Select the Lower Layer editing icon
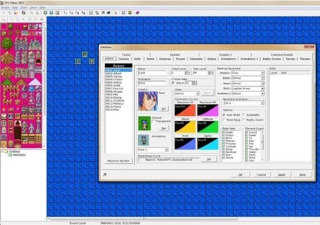The height and width of the screenshot is (225, 320). 45,13
